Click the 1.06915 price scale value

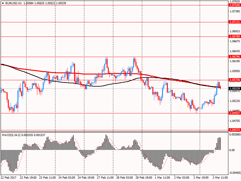point(235,31)
